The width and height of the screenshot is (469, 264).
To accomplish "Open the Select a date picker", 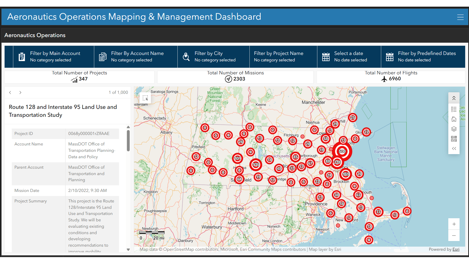I will [349, 57].
